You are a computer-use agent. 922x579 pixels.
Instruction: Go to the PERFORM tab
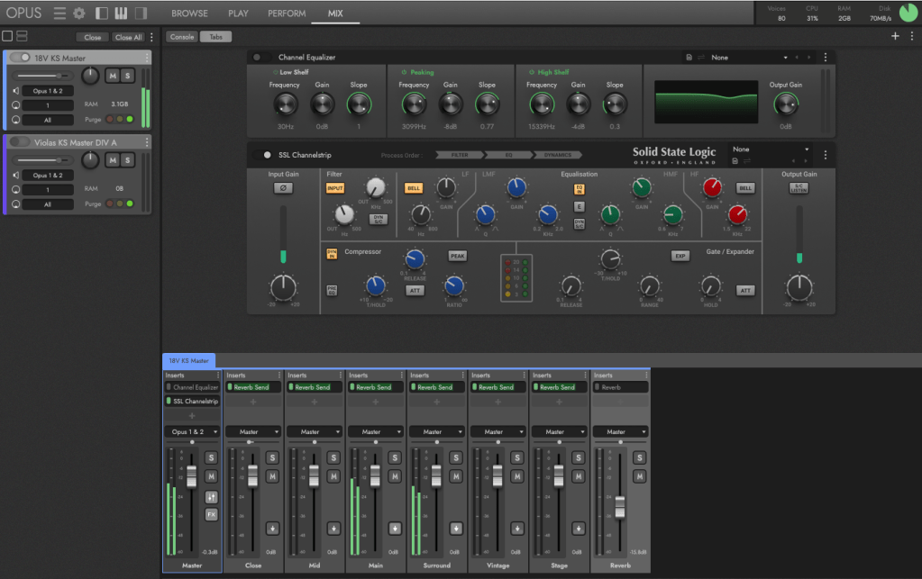(286, 14)
